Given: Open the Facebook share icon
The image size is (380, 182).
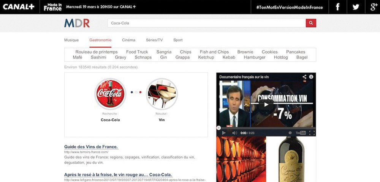Looking at the screenshot, I should pos(337,7).
